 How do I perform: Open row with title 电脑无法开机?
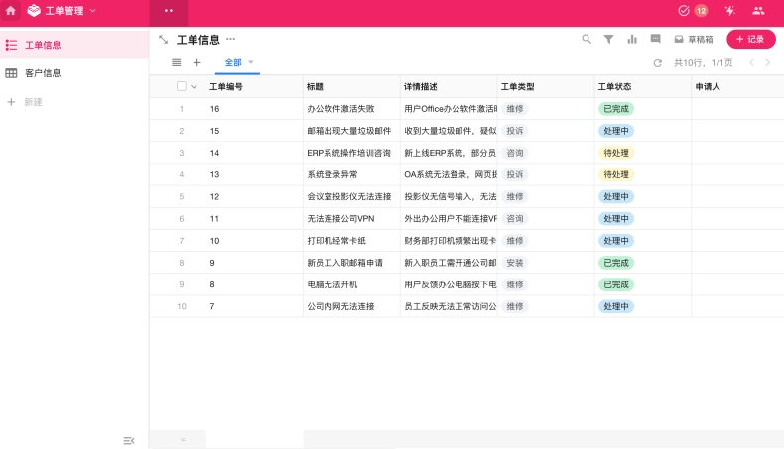pos(331,284)
